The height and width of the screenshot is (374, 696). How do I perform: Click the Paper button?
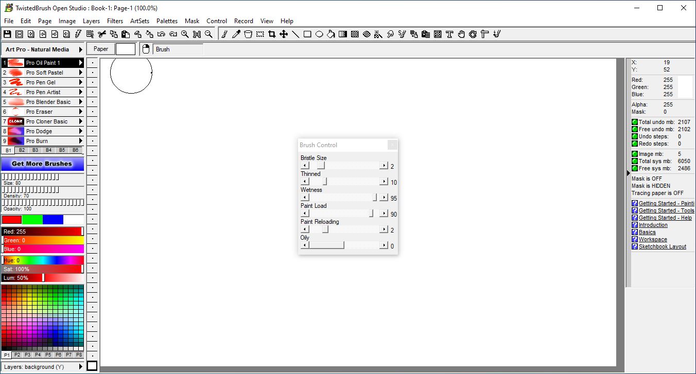coord(101,49)
